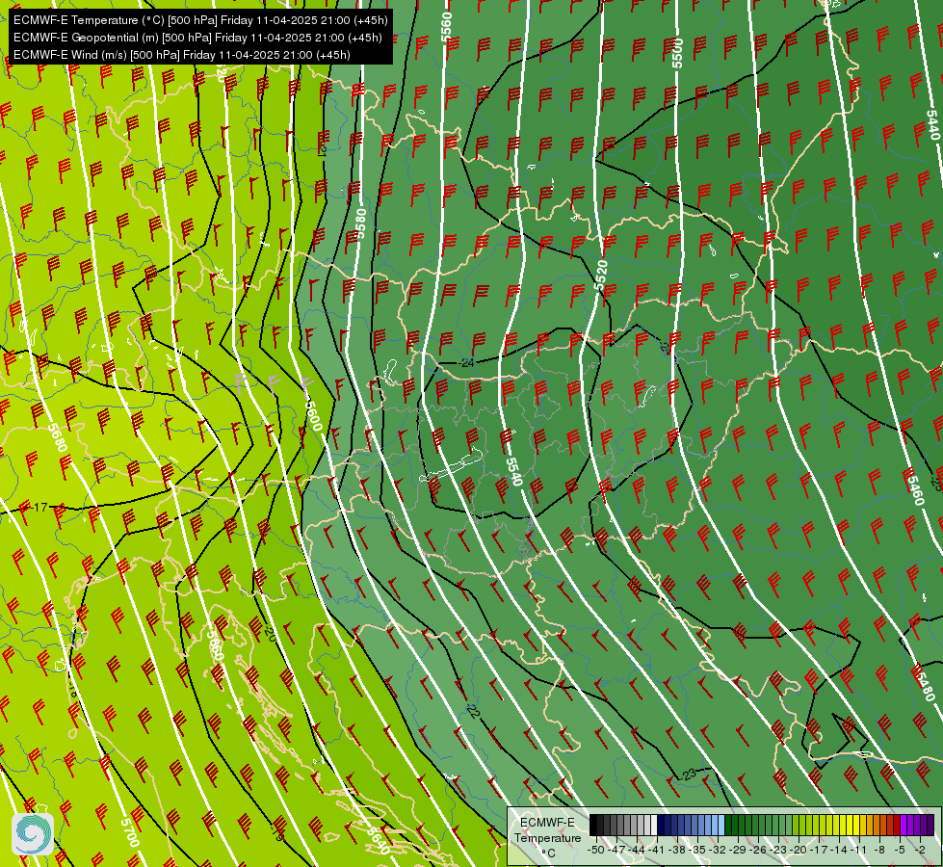
Task: Click the ECMWF-E Temperature 500 hPa title line
Action: pos(200,20)
